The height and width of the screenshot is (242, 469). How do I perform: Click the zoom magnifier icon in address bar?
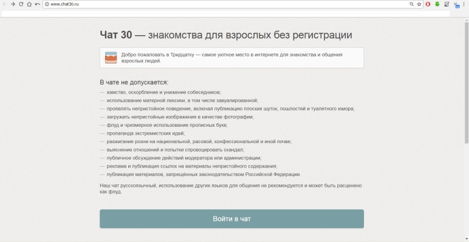click(x=411, y=4)
